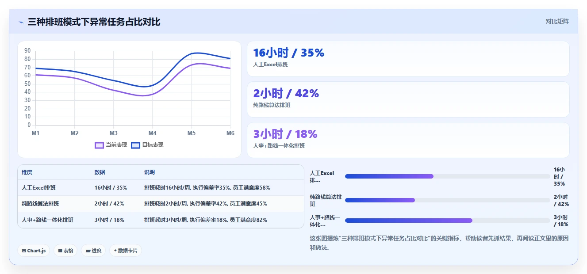
Task: Click the lightning icon beside the title
Action: pyautogui.click(x=21, y=22)
